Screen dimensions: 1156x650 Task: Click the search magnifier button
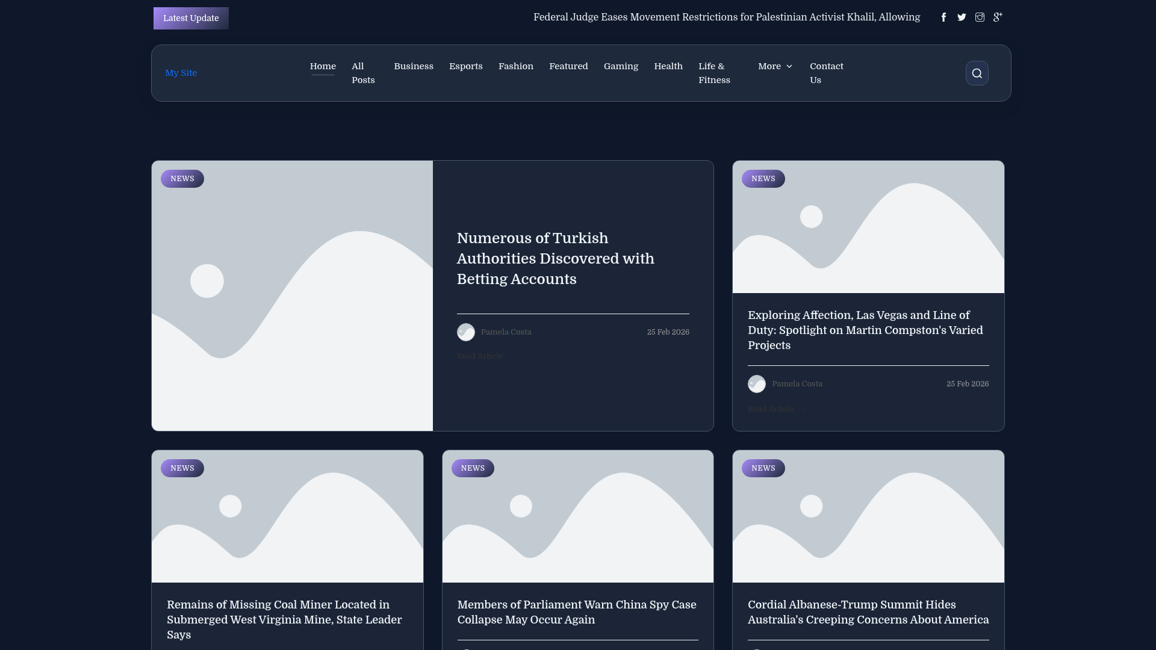click(977, 73)
